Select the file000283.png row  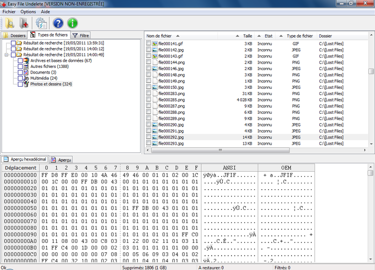(256, 94)
